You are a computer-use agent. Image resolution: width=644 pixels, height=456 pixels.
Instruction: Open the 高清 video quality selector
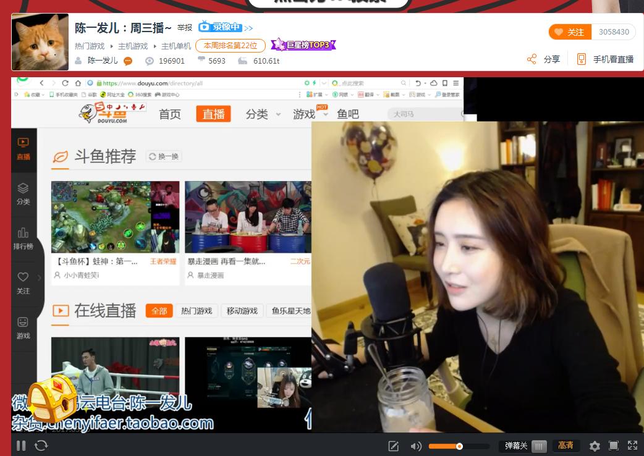(x=566, y=445)
